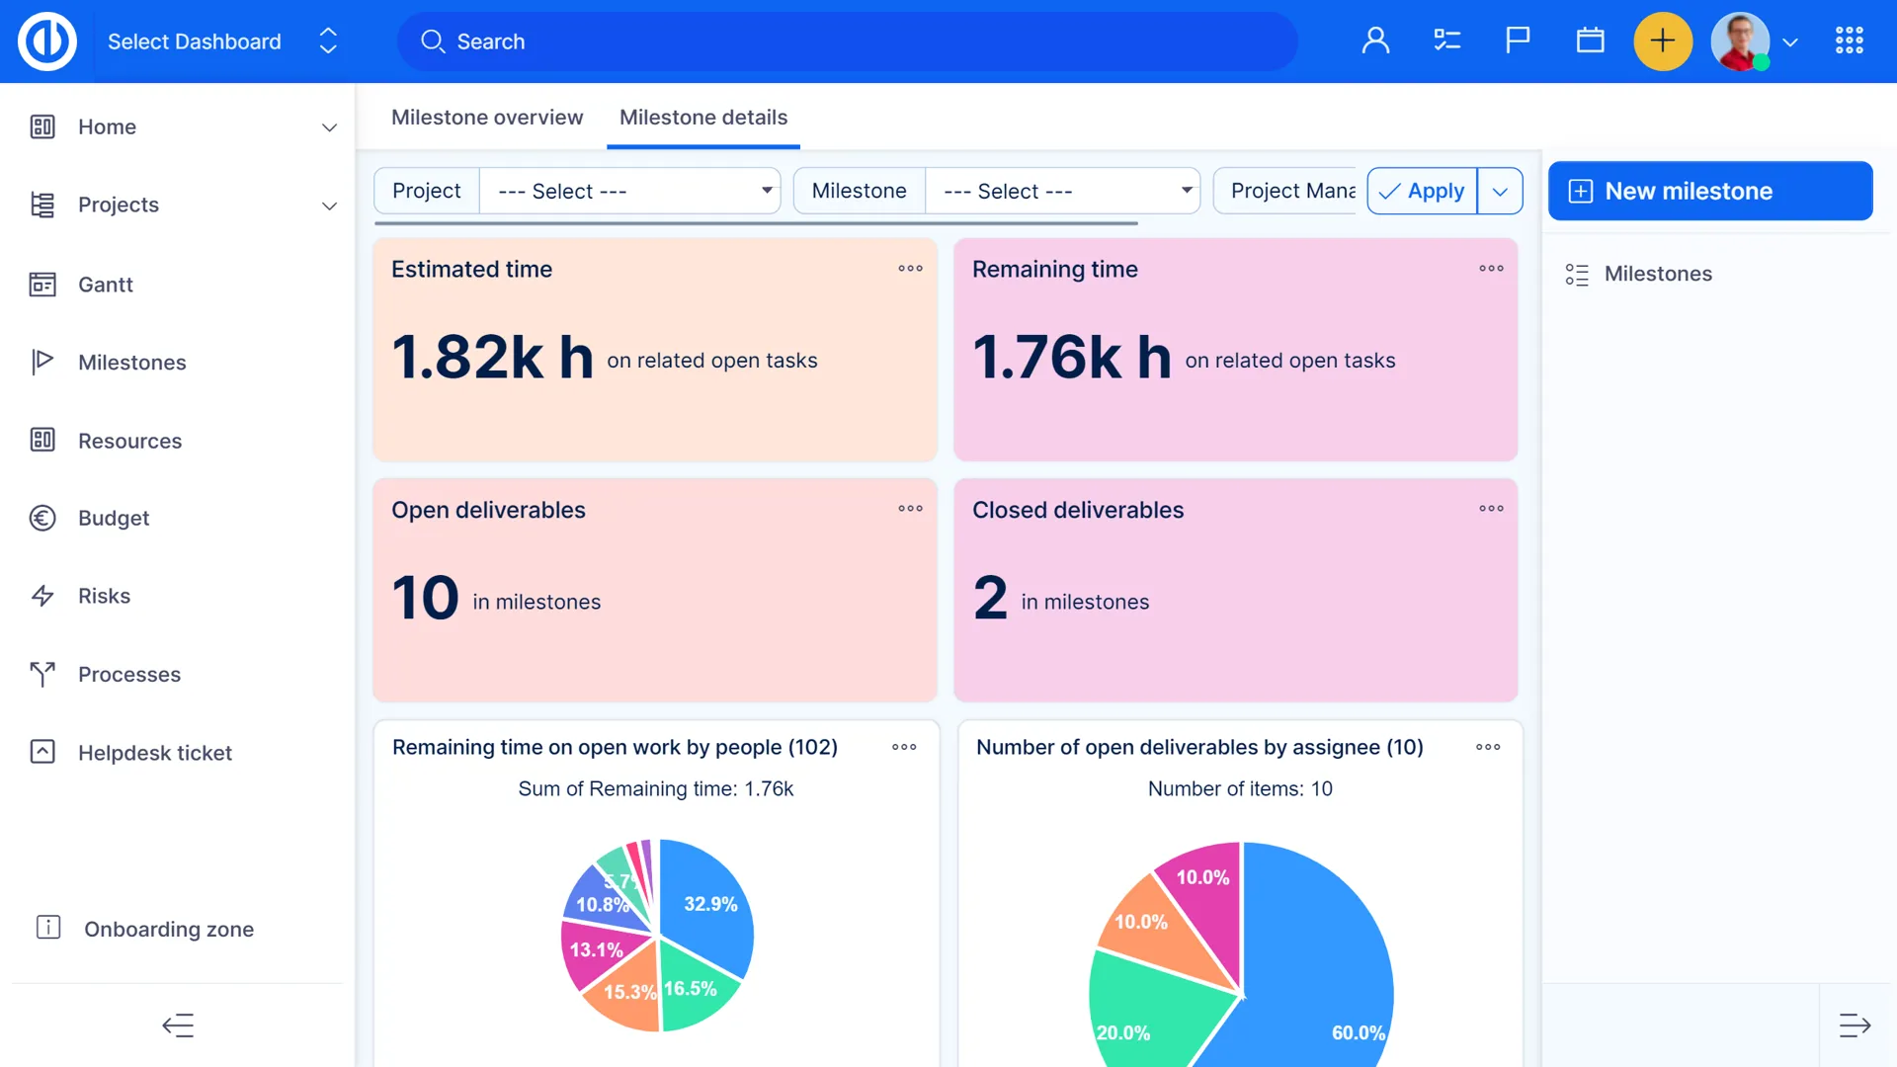Viewport: 1897px width, 1067px height.
Task: Open the Milestone select dropdown
Action: 1062,191
